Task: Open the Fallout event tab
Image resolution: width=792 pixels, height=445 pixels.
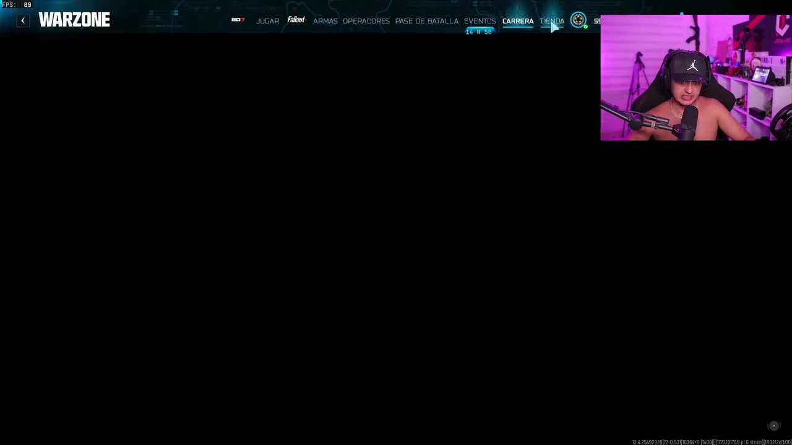Action: click(x=296, y=20)
